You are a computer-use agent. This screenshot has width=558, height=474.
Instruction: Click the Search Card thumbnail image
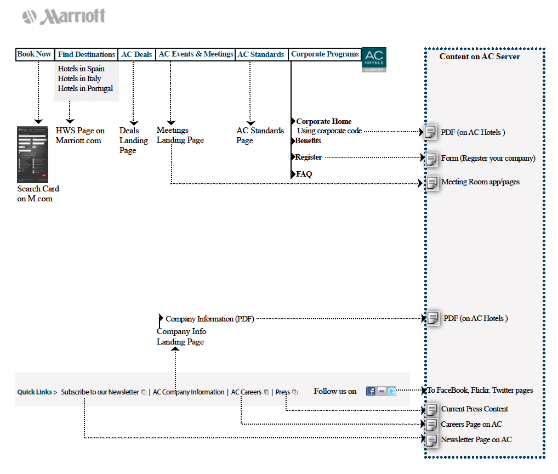click(33, 154)
